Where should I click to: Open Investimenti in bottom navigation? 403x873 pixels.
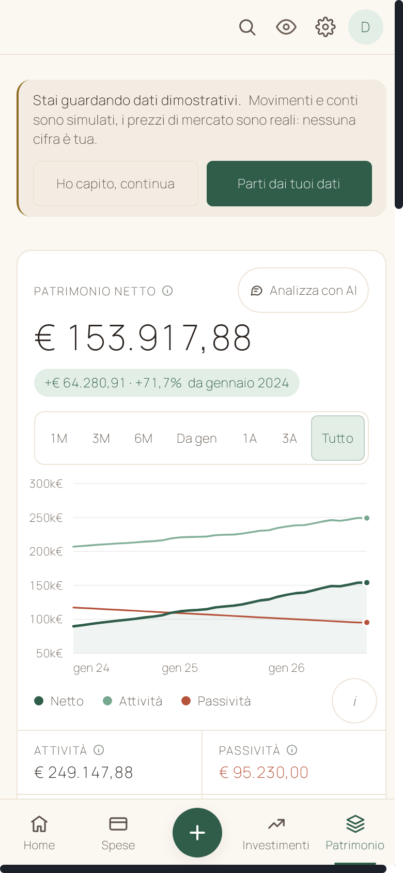click(x=276, y=833)
